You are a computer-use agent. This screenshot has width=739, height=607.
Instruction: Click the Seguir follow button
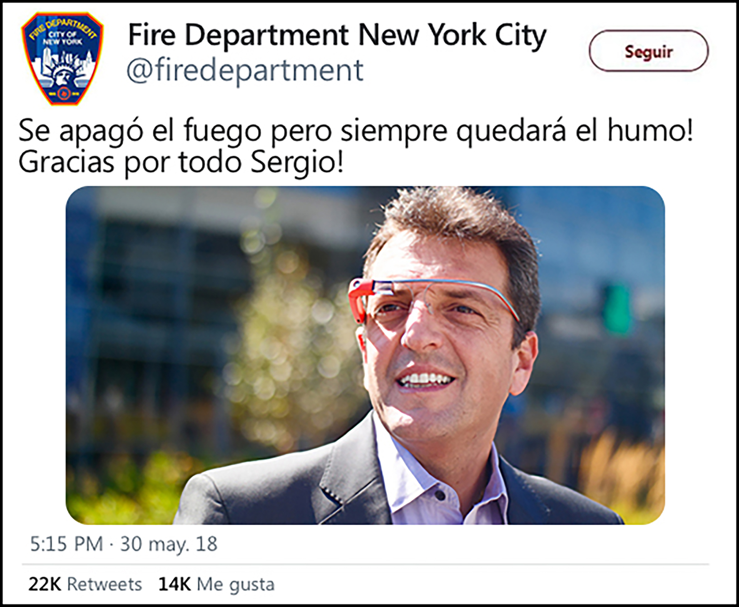[x=649, y=51]
